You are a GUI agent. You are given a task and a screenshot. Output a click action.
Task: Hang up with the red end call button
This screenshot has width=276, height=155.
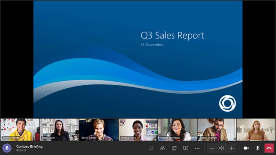pyautogui.click(x=269, y=148)
